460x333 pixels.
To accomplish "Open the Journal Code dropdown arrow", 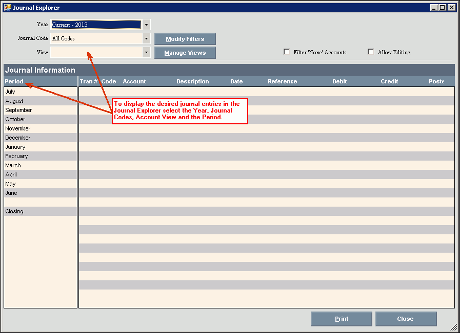I will 146,38.
